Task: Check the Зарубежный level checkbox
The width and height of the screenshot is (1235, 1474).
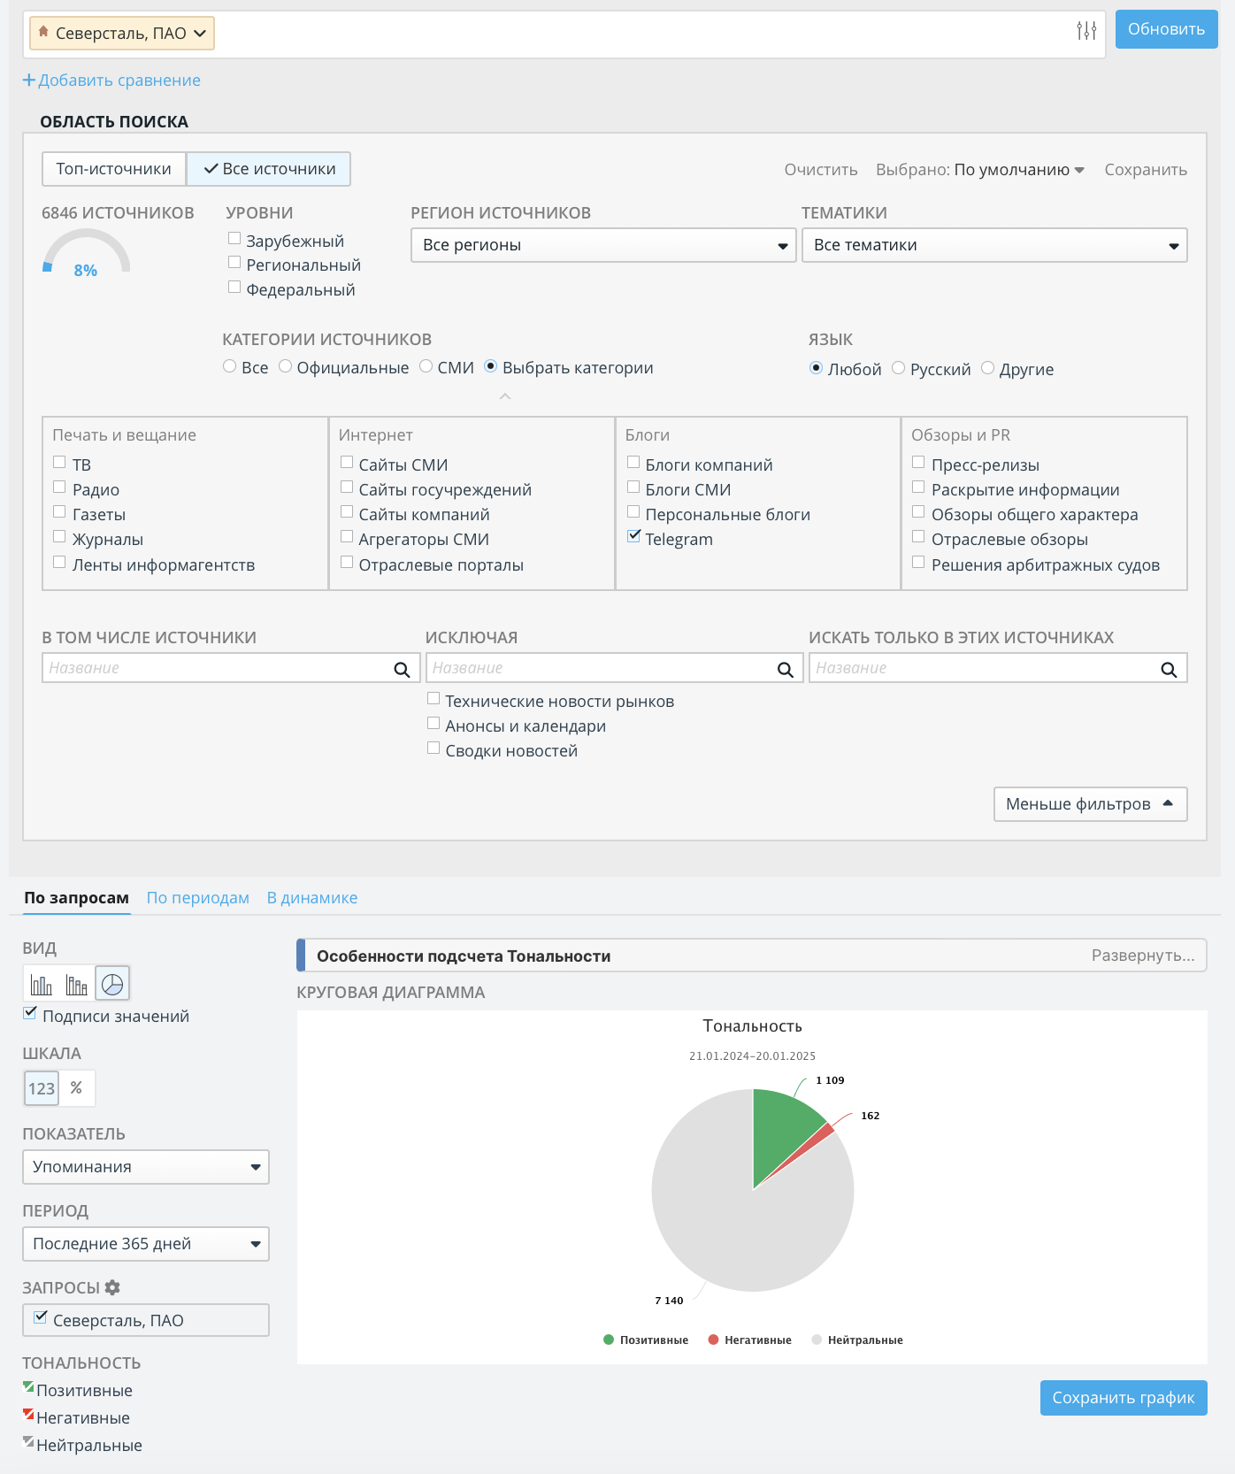Action: [234, 238]
